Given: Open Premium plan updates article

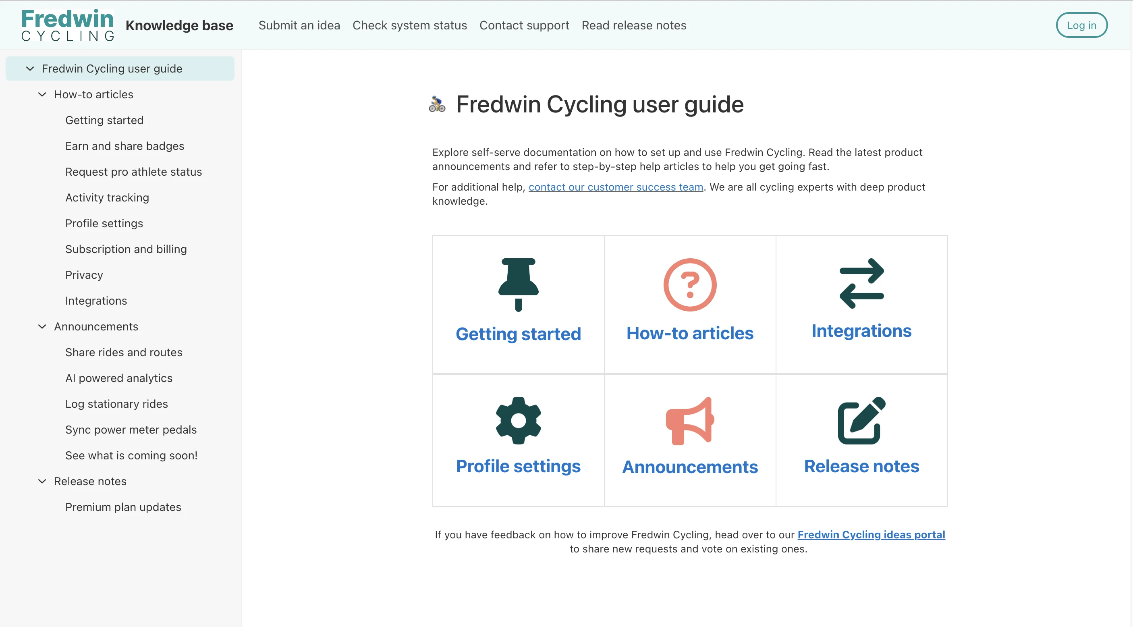Looking at the screenshot, I should [x=123, y=507].
